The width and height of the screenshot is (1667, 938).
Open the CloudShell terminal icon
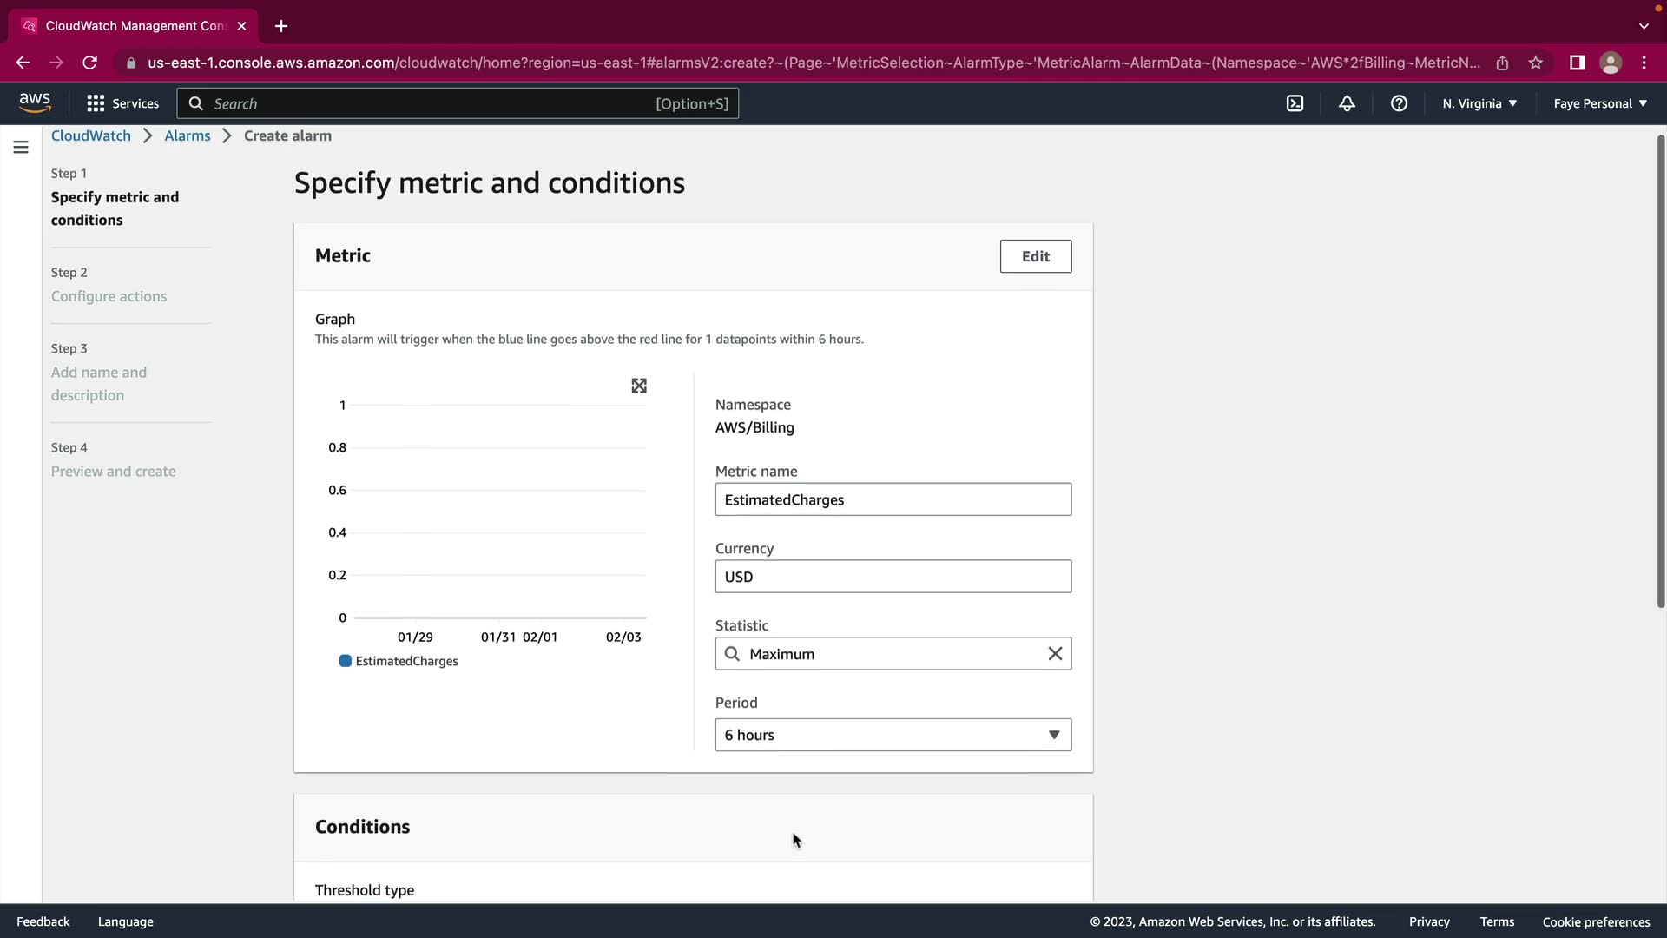coord(1295,103)
